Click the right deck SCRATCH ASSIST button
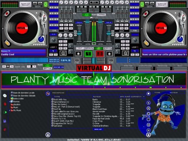 tap(162, 4)
